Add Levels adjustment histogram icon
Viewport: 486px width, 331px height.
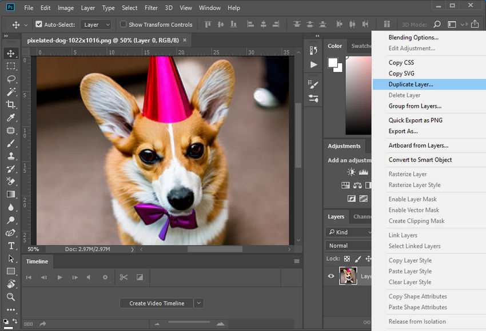point(363,172)
